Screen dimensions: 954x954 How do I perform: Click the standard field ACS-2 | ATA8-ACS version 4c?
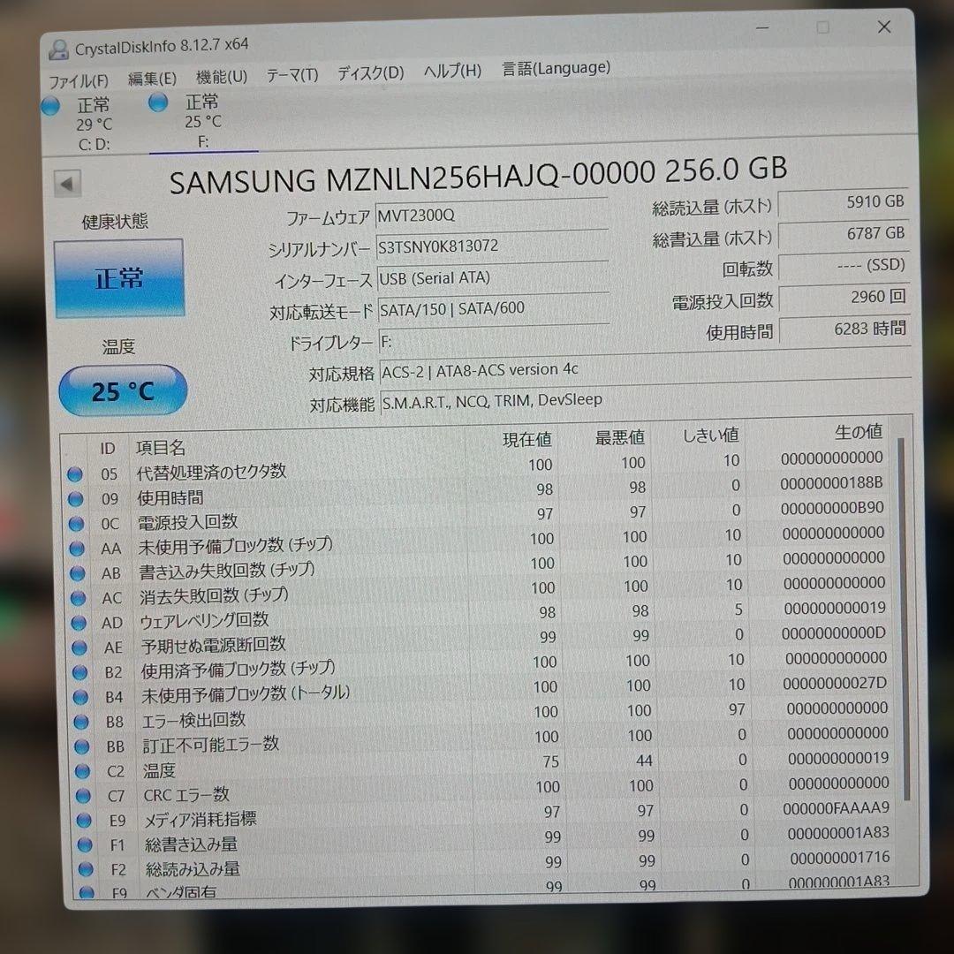(x=645, y=368)
